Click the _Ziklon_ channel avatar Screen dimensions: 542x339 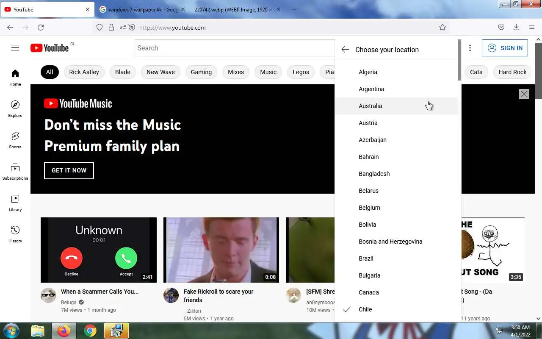click(171, 295)
